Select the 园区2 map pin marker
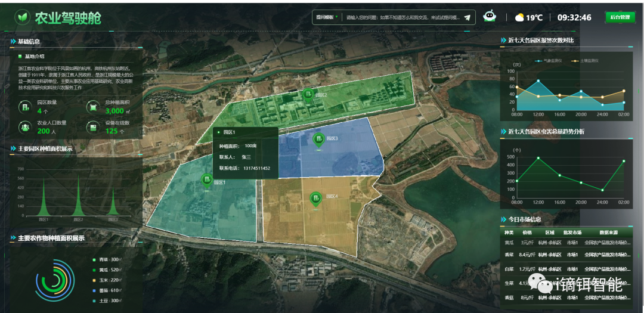The width and height of the screenshot is (644, 313). (x=308, y=94)
